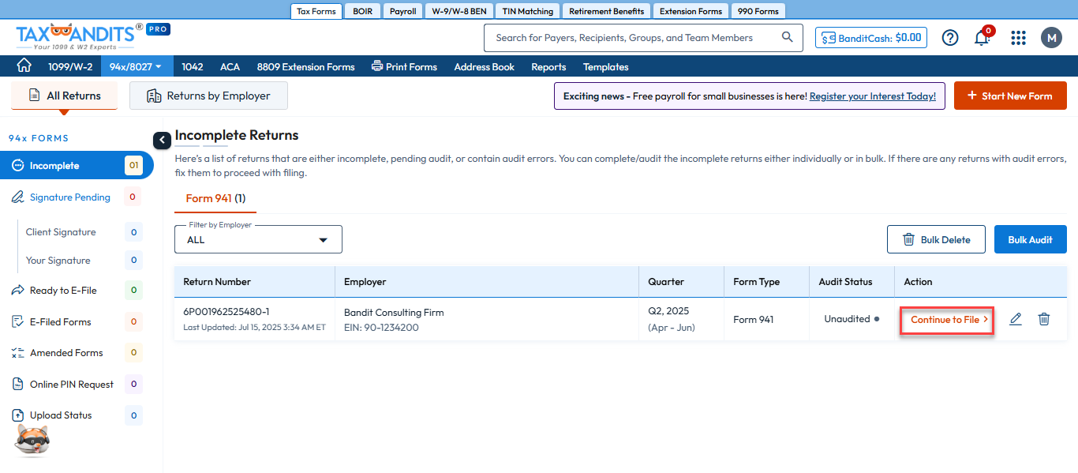Click Bandit Consulting Firm employer name
Screen dimensions: 1078x473
[394, 313]
